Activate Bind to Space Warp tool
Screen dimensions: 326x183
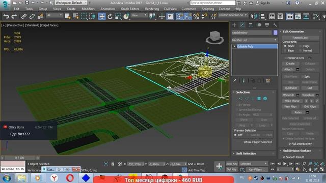[40, 16]
